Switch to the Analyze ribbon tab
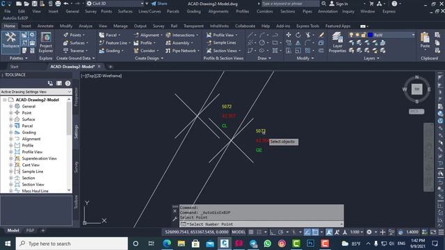This screenshot has width=445, height=250. (x=86, y=26)
